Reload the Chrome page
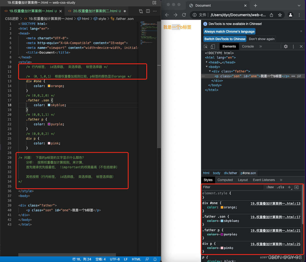 [184, 15]
